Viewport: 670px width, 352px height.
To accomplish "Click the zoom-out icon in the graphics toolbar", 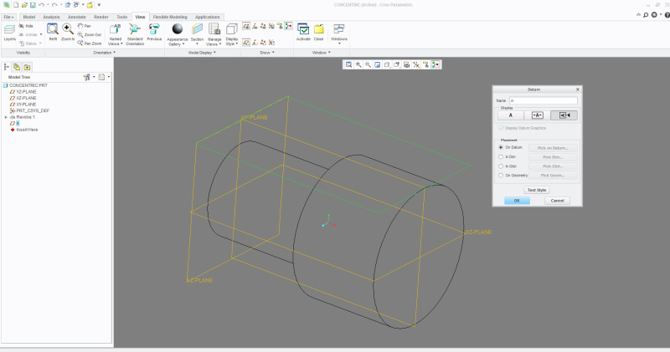I will [x=368, y=64].
